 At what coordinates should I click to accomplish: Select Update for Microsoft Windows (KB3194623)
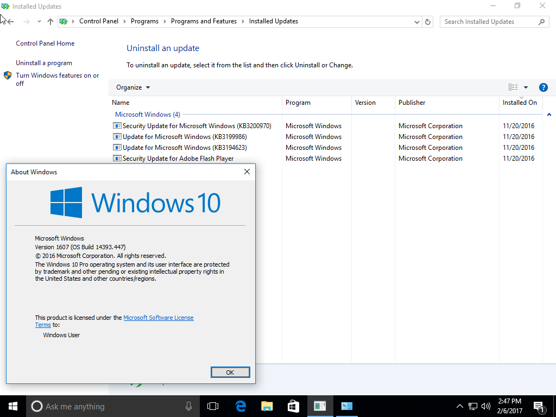(326, 148)
